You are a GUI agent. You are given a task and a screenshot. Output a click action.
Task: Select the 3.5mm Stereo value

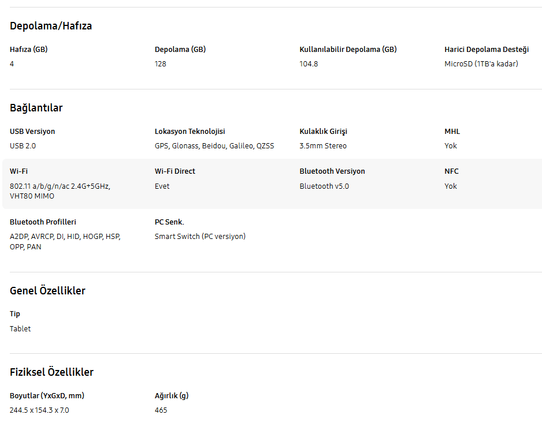coord(323,146)
